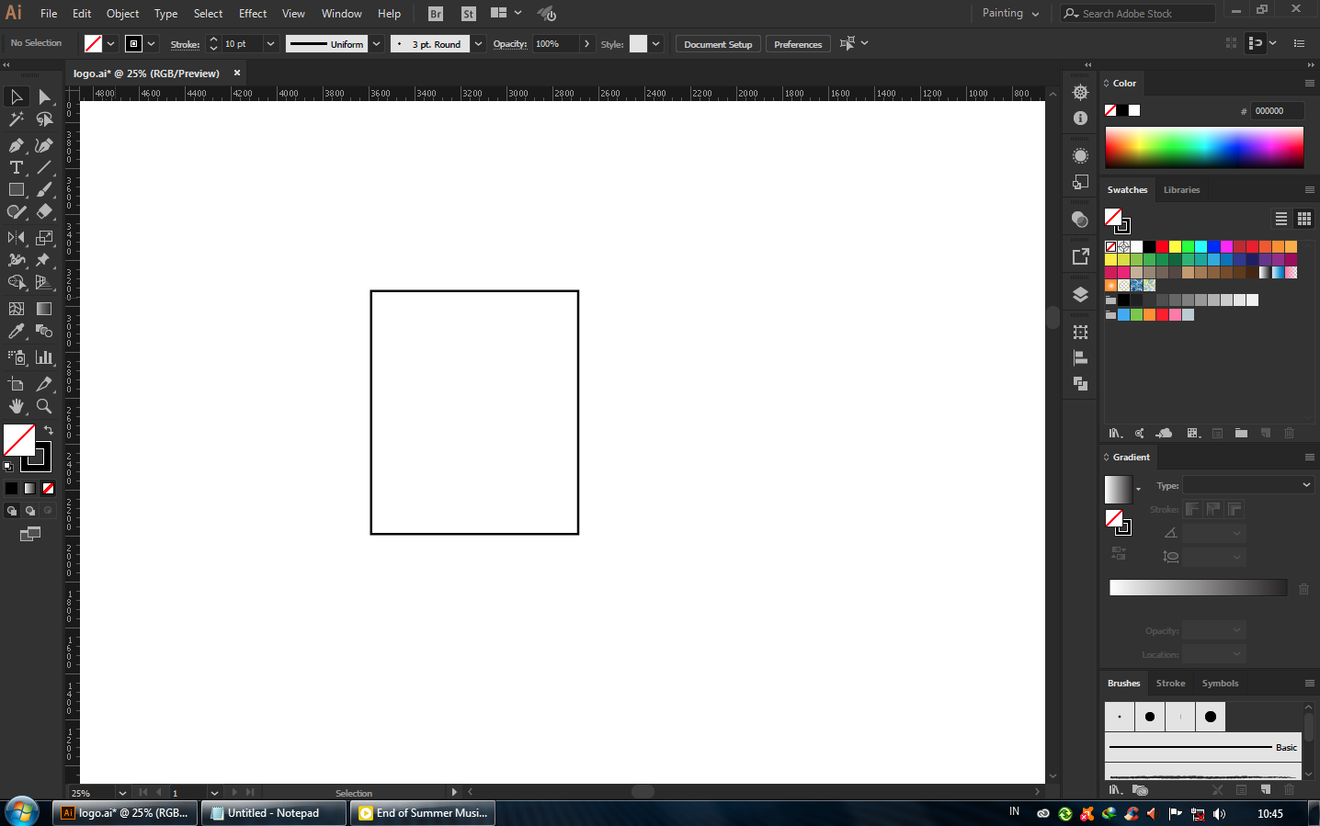
Task: Open the zoom level dropdown at 25%
Action: [x=121, y=793]
